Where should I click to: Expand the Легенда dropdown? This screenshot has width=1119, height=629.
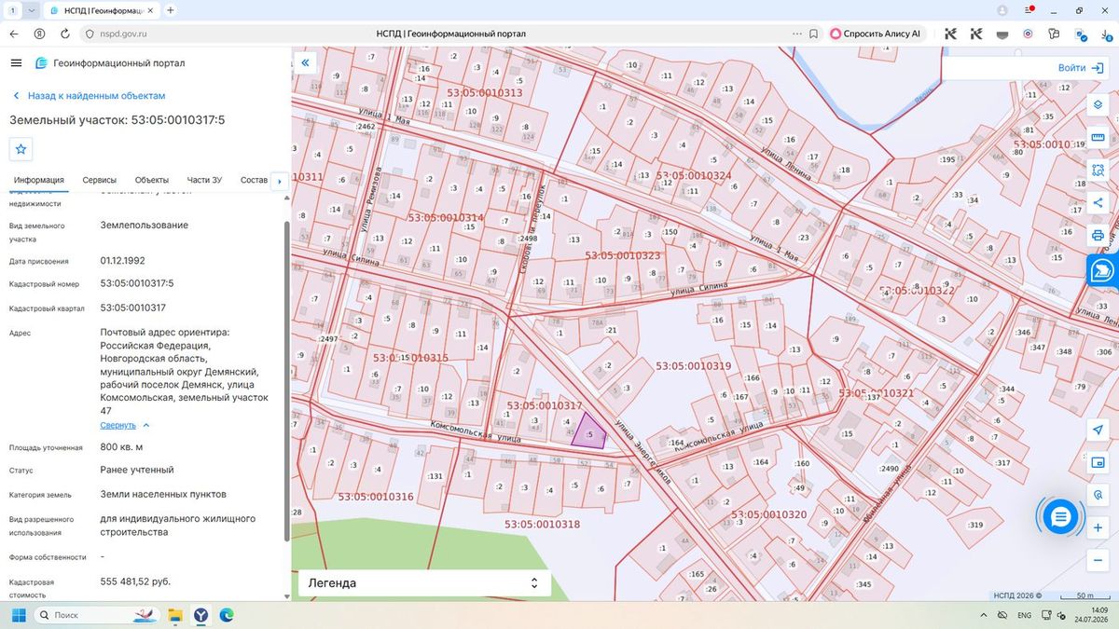point(424,583)
